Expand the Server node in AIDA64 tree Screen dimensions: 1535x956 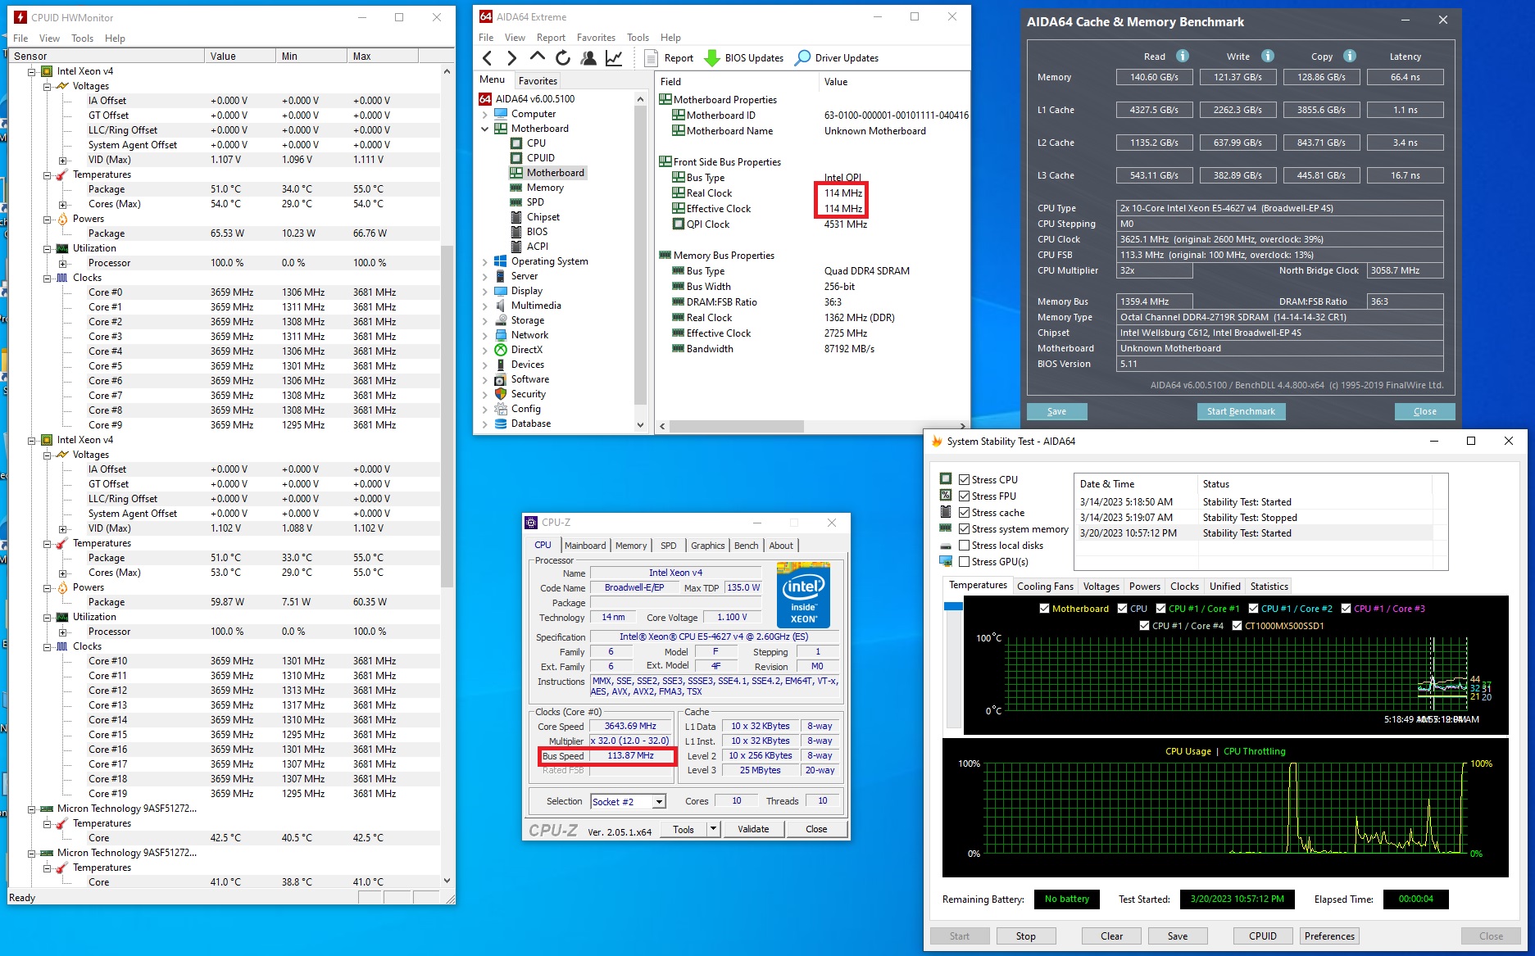pos(485,276)
